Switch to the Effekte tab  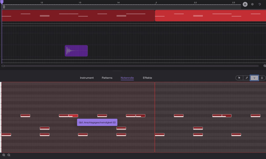148,78
